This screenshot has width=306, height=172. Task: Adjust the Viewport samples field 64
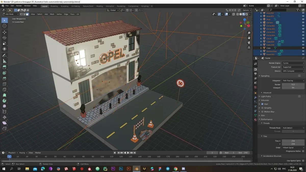[293, 88]
